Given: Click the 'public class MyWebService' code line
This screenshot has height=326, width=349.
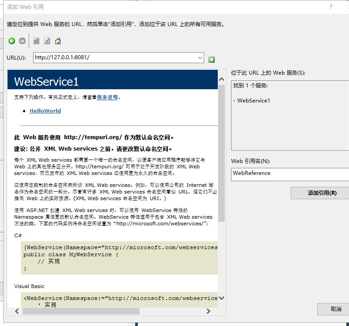Looking at the screenshot, I should 71,254.
